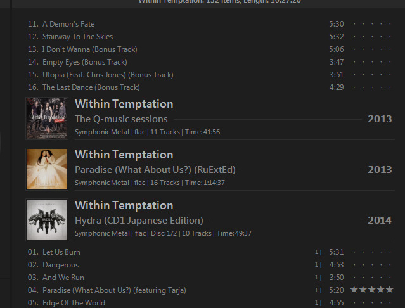Select track 14 Empty Eyes (Bonus Track)

(x=84, y=62)
